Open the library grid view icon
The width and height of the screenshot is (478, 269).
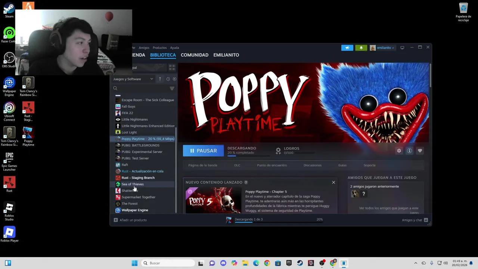[172, 68]
